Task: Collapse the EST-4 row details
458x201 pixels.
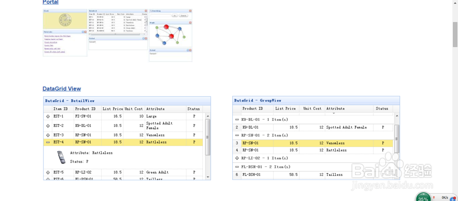Action: (48, 142)
